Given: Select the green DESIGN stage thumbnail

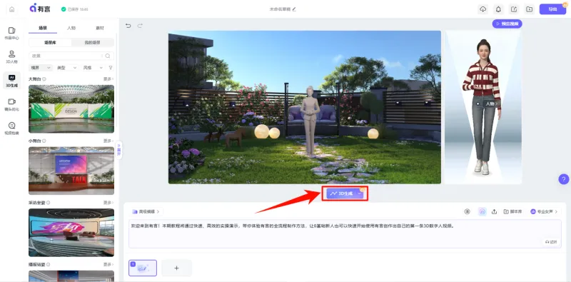Looking at the screenshot, I should [71, 109].
